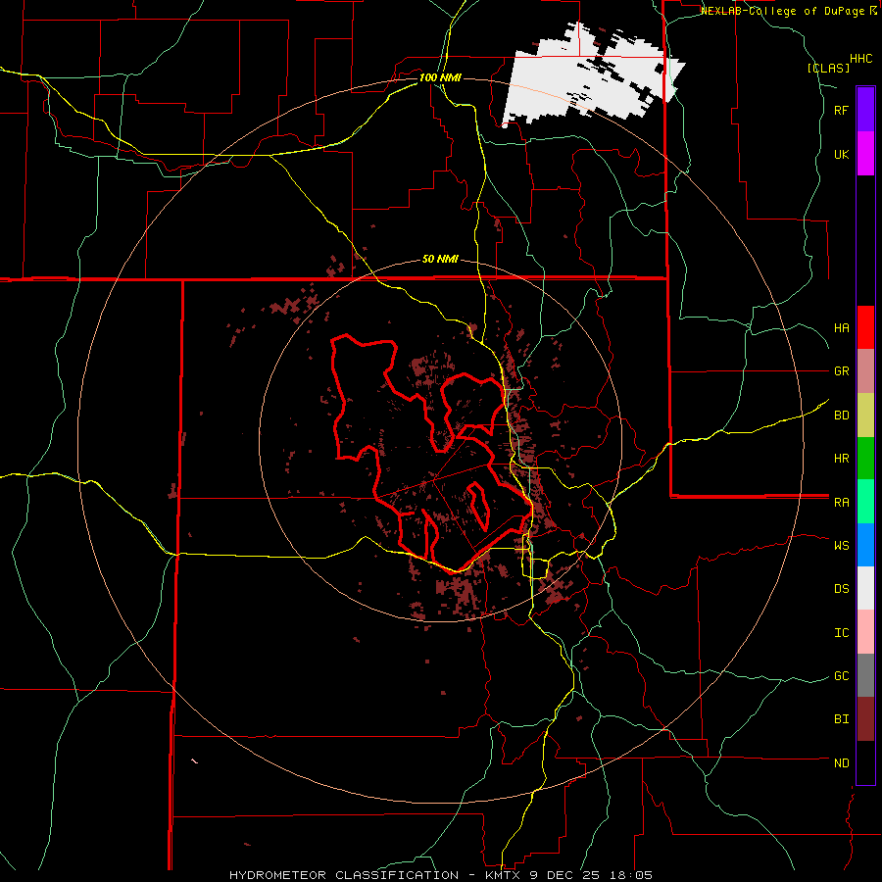Click the 9 DEC 25 date text

[x=564, y=875]
